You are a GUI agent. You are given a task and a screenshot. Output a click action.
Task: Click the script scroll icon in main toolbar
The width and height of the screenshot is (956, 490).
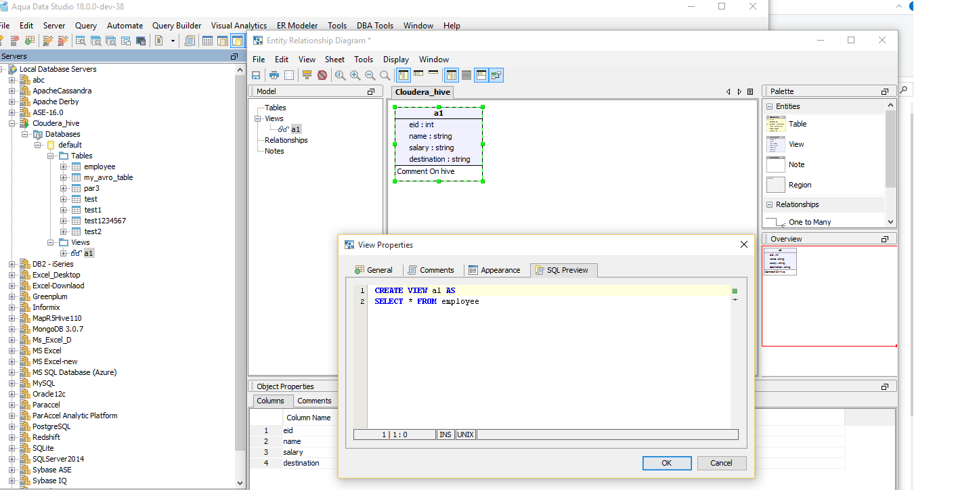click(x=190, y=41)
